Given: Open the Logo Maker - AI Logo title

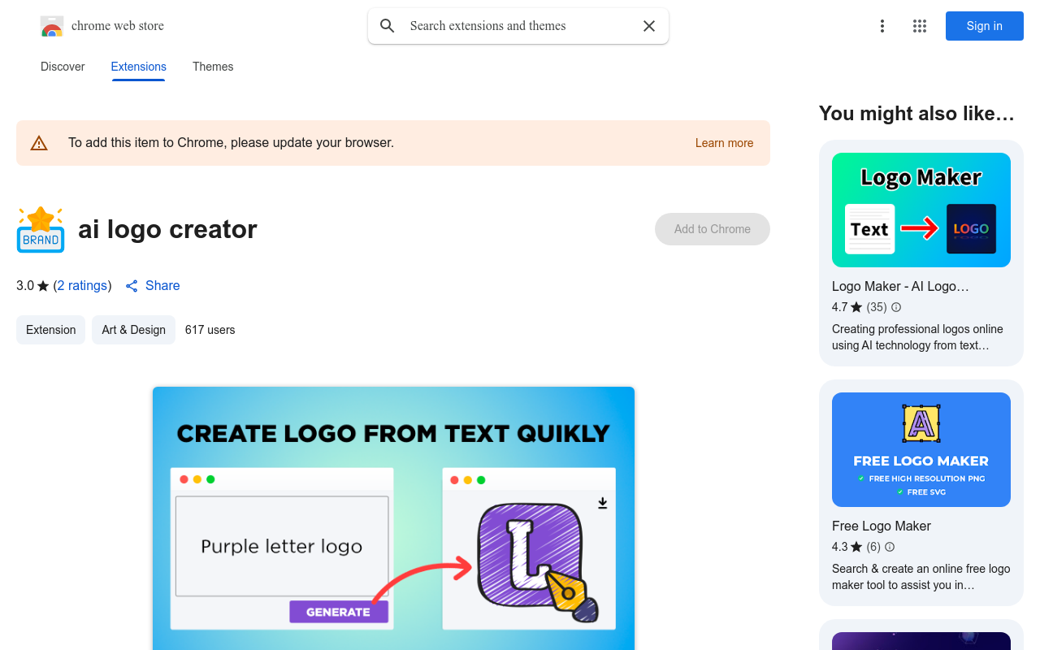Looking at the screenshot, I should [900, 287].
